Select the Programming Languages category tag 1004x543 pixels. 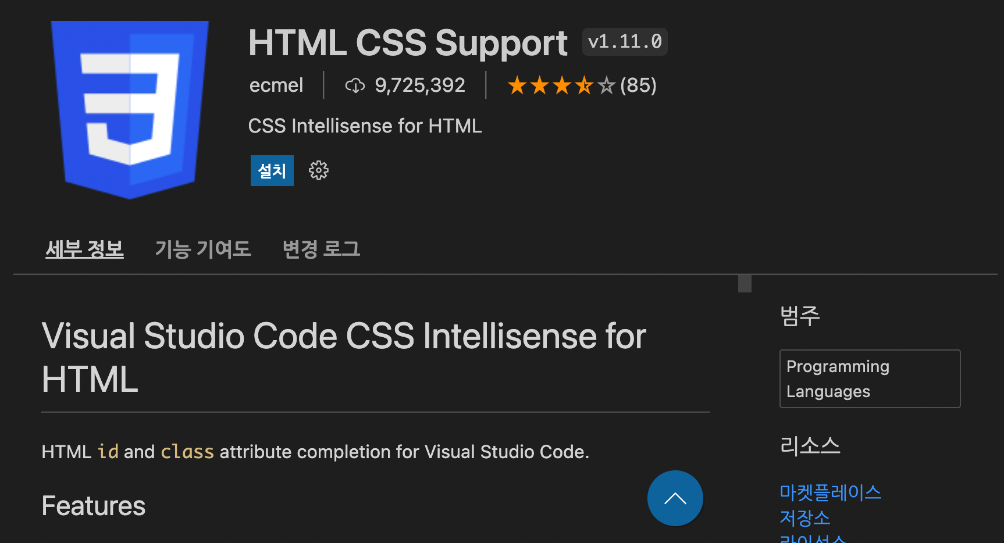click(870, 378)
